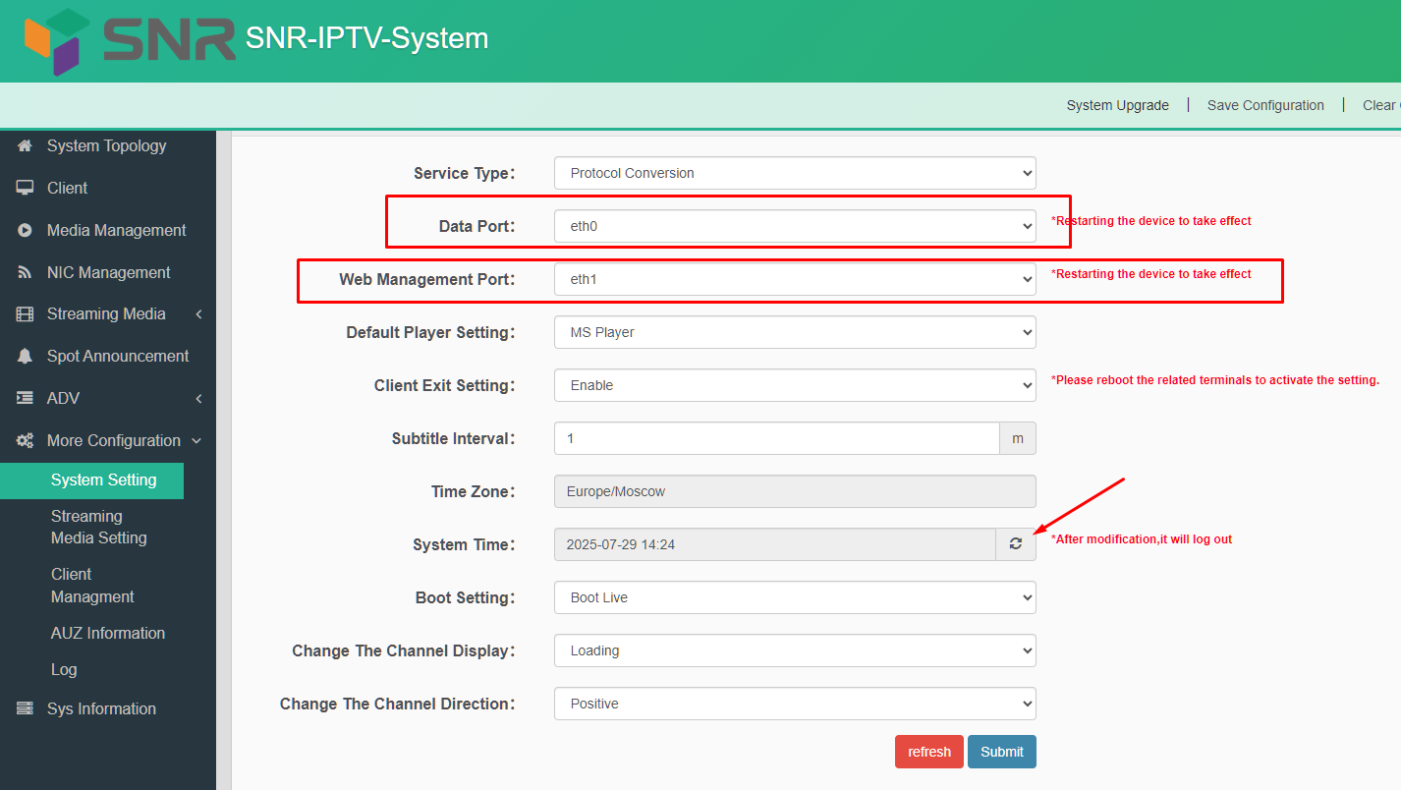Click the blue Submit button

click(1001, 752)
